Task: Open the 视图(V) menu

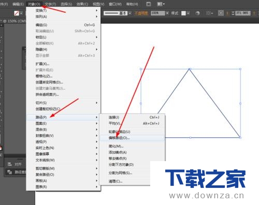Action: coord(98,4)
